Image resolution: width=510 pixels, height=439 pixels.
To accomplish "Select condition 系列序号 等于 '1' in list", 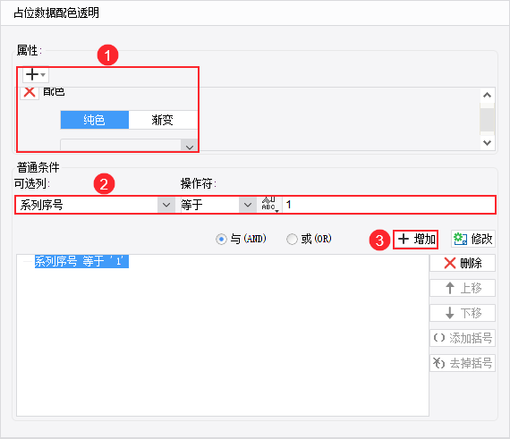I will [81, 261].
